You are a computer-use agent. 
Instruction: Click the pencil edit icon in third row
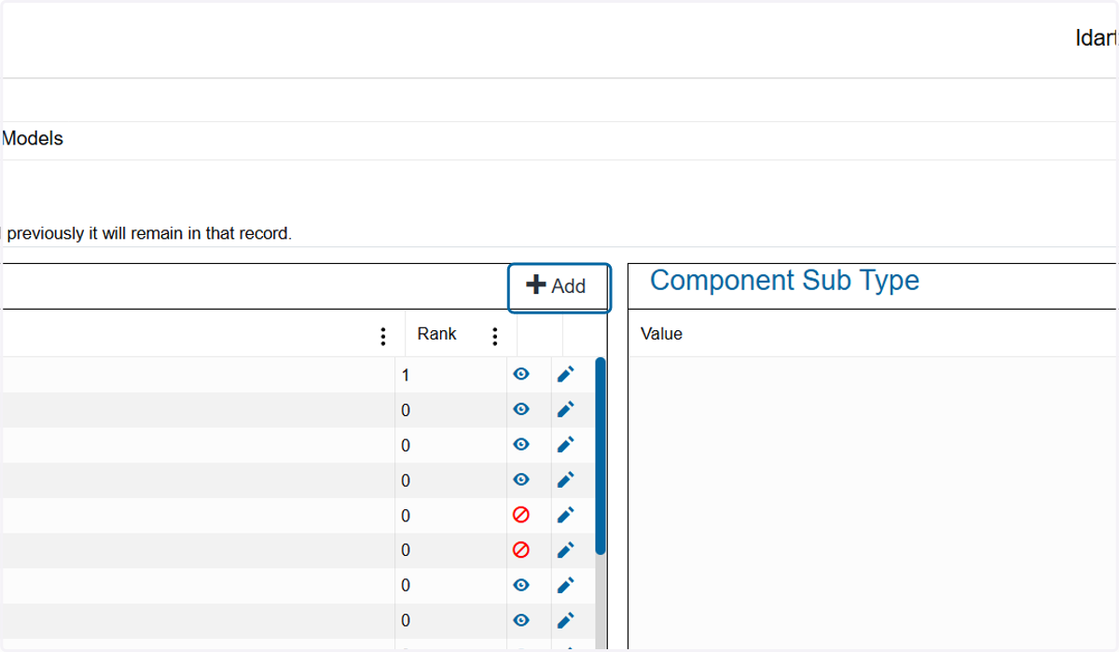click(x=565, y=445)
